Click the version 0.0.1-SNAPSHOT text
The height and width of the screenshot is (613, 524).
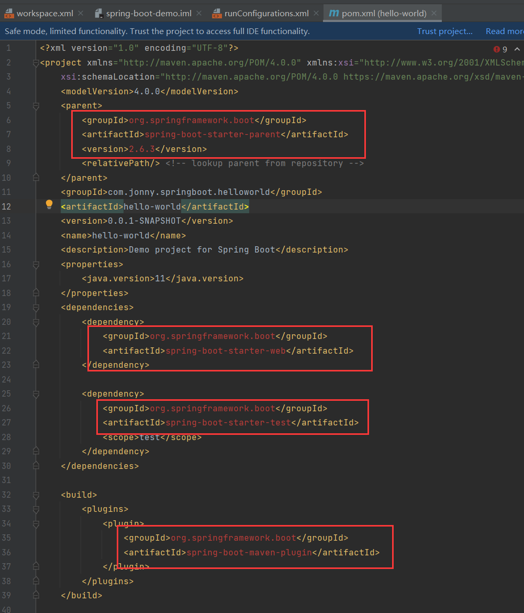click(x=144, y=221)
